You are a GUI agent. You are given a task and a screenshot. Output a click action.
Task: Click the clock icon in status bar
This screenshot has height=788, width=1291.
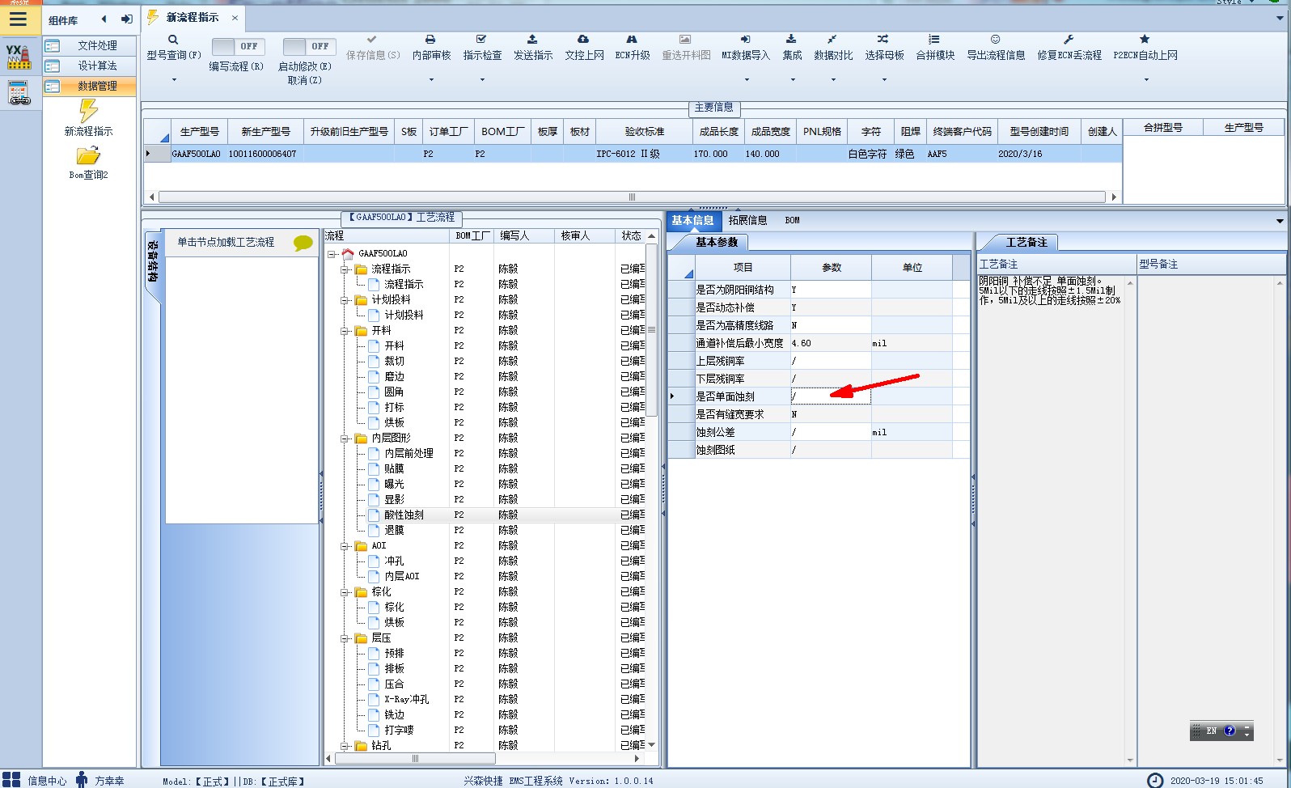(x=1155, y=780)
